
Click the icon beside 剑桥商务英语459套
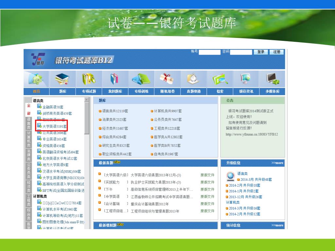coord(39,112)
